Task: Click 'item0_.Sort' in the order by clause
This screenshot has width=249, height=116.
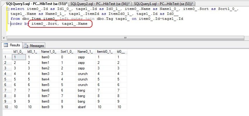Action: pyautogui.click(x=44, y=24)
